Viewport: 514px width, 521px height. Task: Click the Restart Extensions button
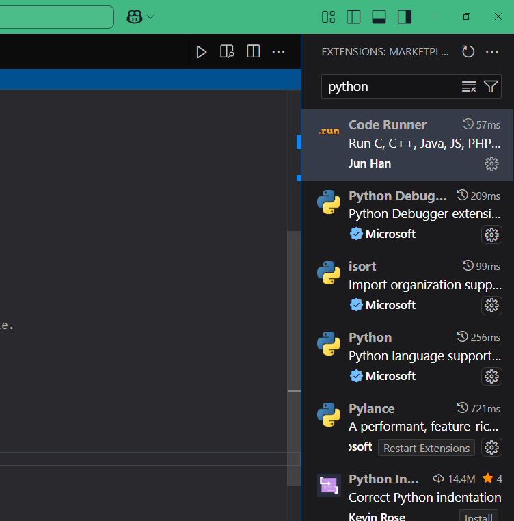pos(427,448)
